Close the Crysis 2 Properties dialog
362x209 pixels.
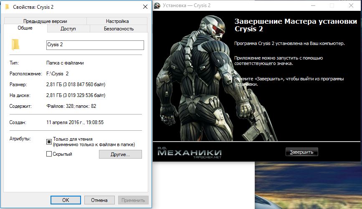click(145, 7)
